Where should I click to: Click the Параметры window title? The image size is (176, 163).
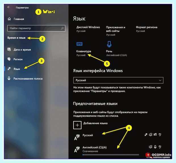pos(22,7)
